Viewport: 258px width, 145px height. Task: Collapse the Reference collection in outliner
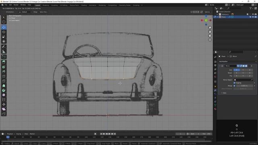pos(217,14)
